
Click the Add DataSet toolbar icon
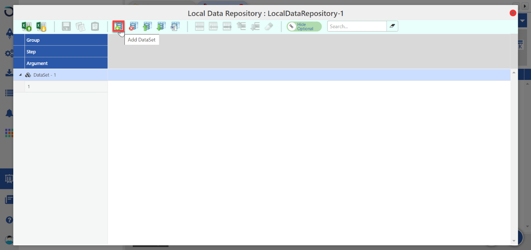[x=118, y=26]
